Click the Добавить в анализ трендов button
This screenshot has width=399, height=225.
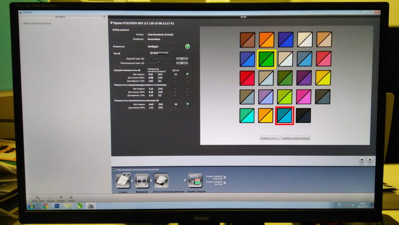point(296,138)
